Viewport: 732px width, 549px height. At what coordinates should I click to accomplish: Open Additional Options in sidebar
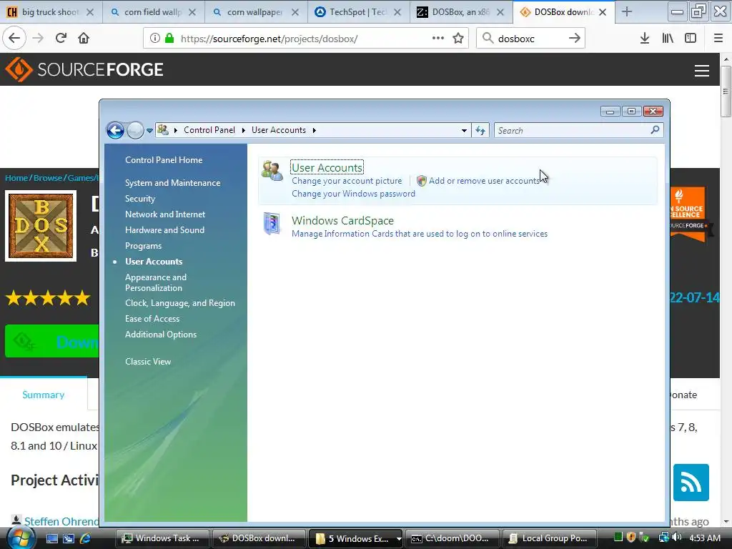[x=161, y=335]
